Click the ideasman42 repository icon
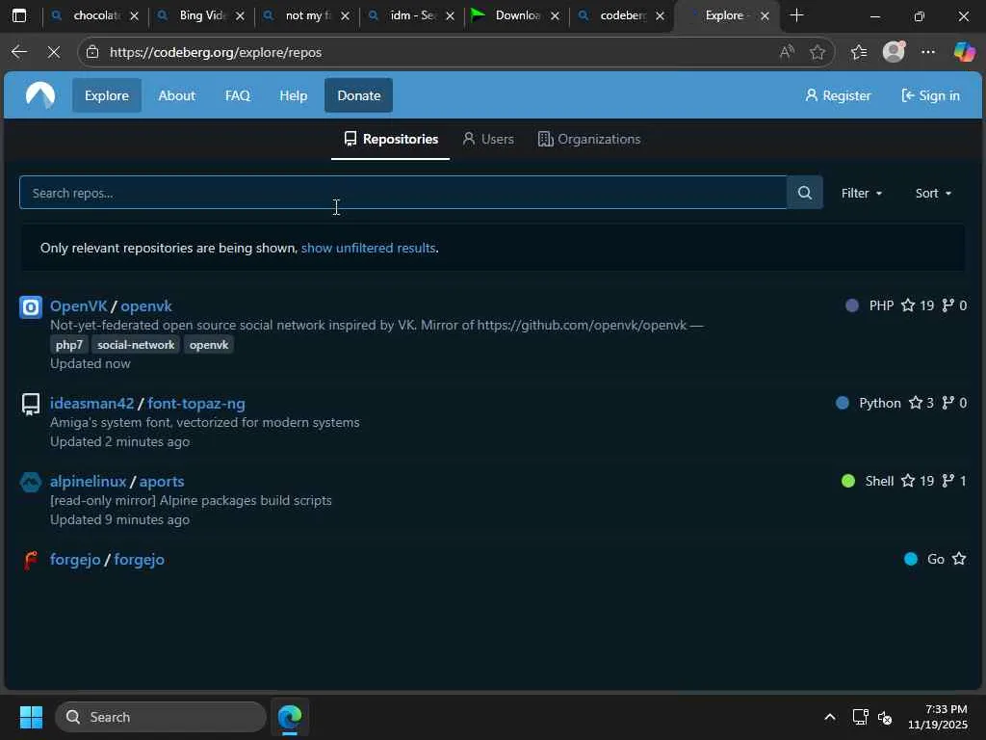The height and width of the screenshot is (740, 986). coord(31,404)
